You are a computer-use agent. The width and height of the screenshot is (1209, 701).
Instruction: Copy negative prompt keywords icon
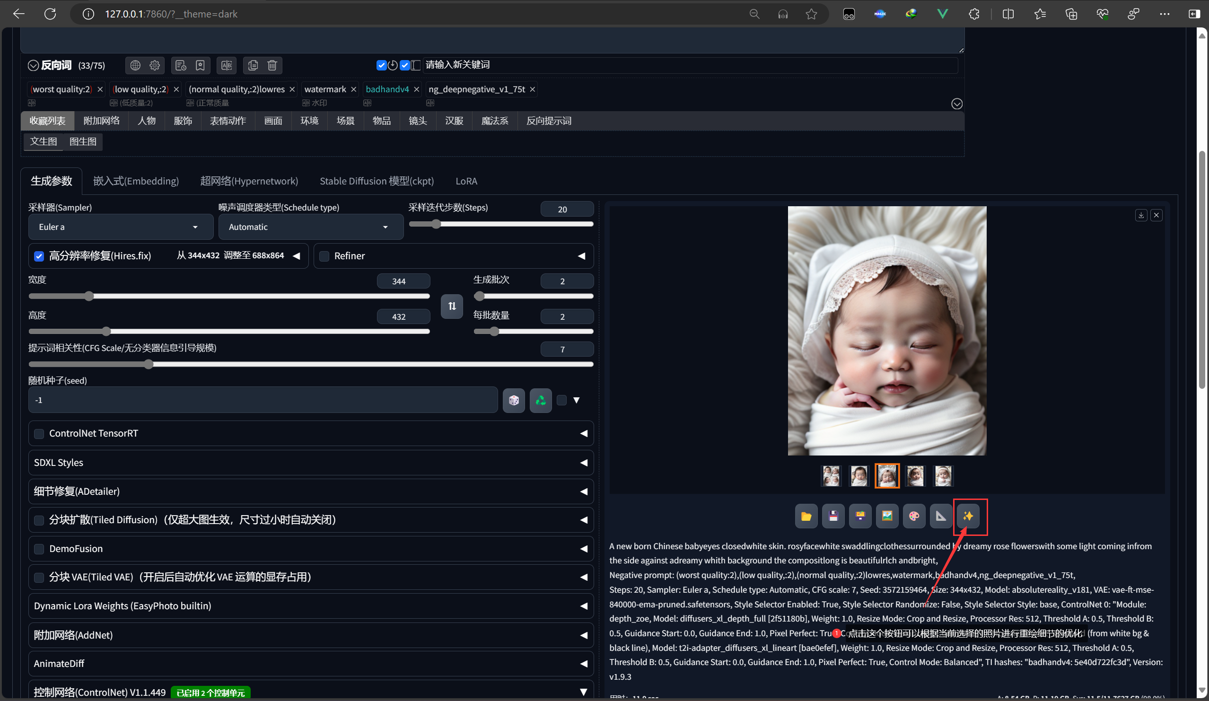[253, 65]
